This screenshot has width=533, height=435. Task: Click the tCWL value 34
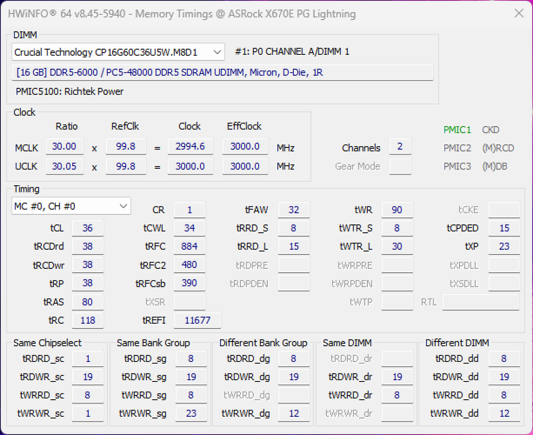click(189, 228)
